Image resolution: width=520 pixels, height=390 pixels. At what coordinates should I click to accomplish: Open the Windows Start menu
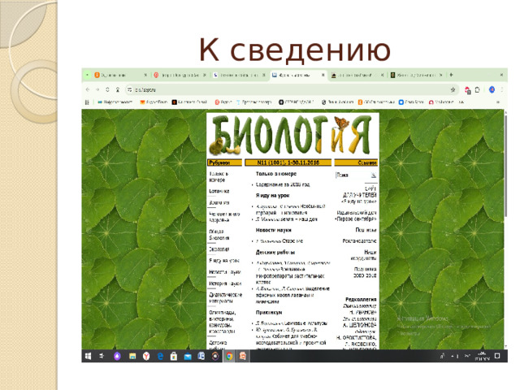(88, 356)
